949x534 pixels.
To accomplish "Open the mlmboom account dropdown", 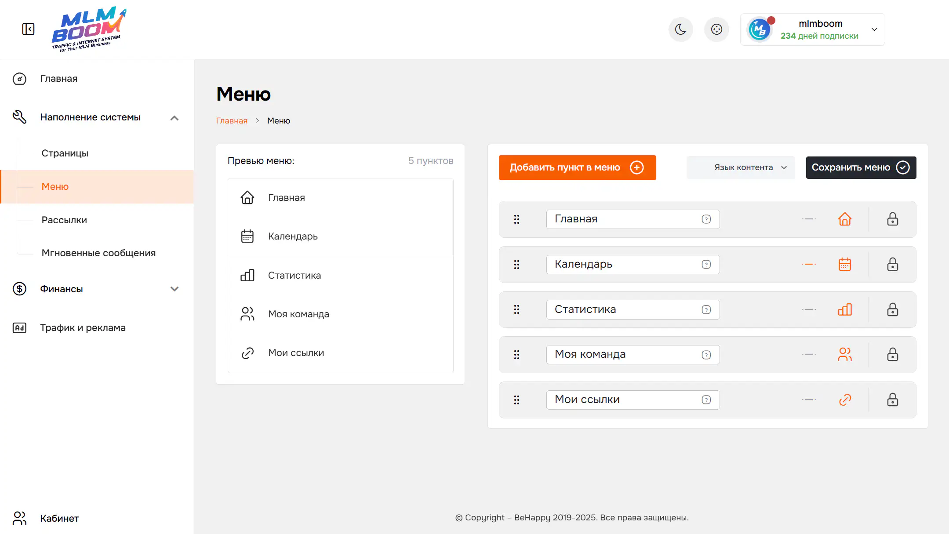I will click(874, 29).
